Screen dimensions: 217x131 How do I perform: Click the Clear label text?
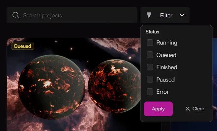point(198,109)
